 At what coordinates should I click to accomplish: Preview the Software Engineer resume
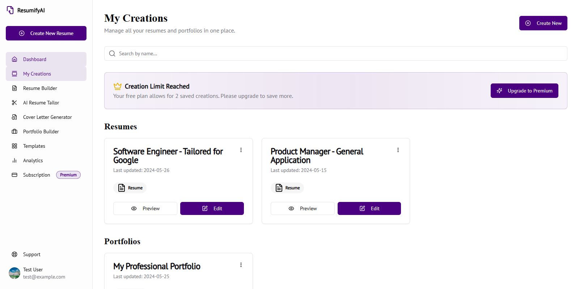(x=145, y=208)
